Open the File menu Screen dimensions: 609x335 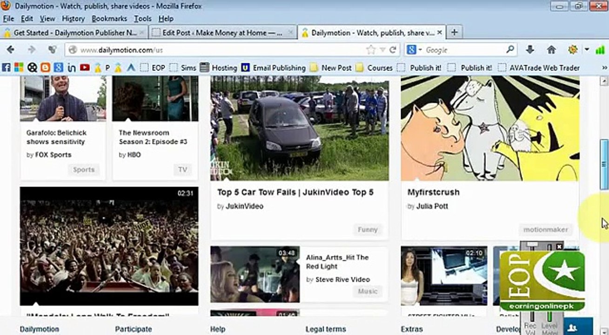tap(8, 19)
